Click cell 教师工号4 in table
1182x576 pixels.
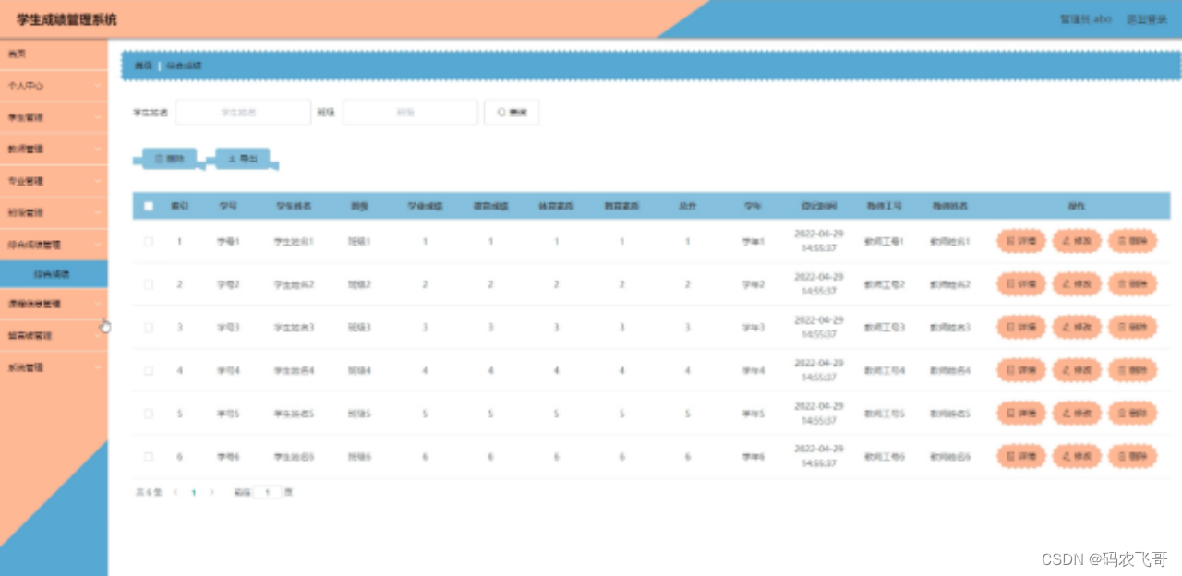(x=884, y=370)
